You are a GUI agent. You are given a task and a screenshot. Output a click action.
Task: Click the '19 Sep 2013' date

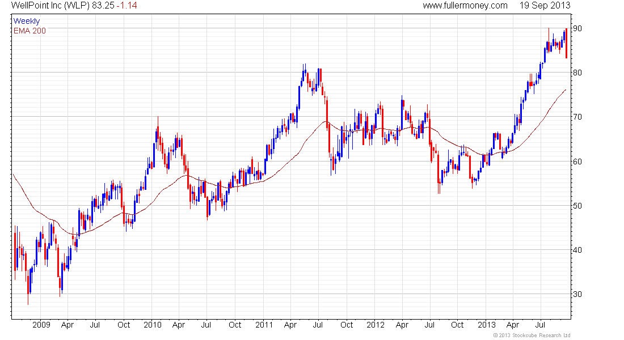pyautogui.click(x=545, y=6)
